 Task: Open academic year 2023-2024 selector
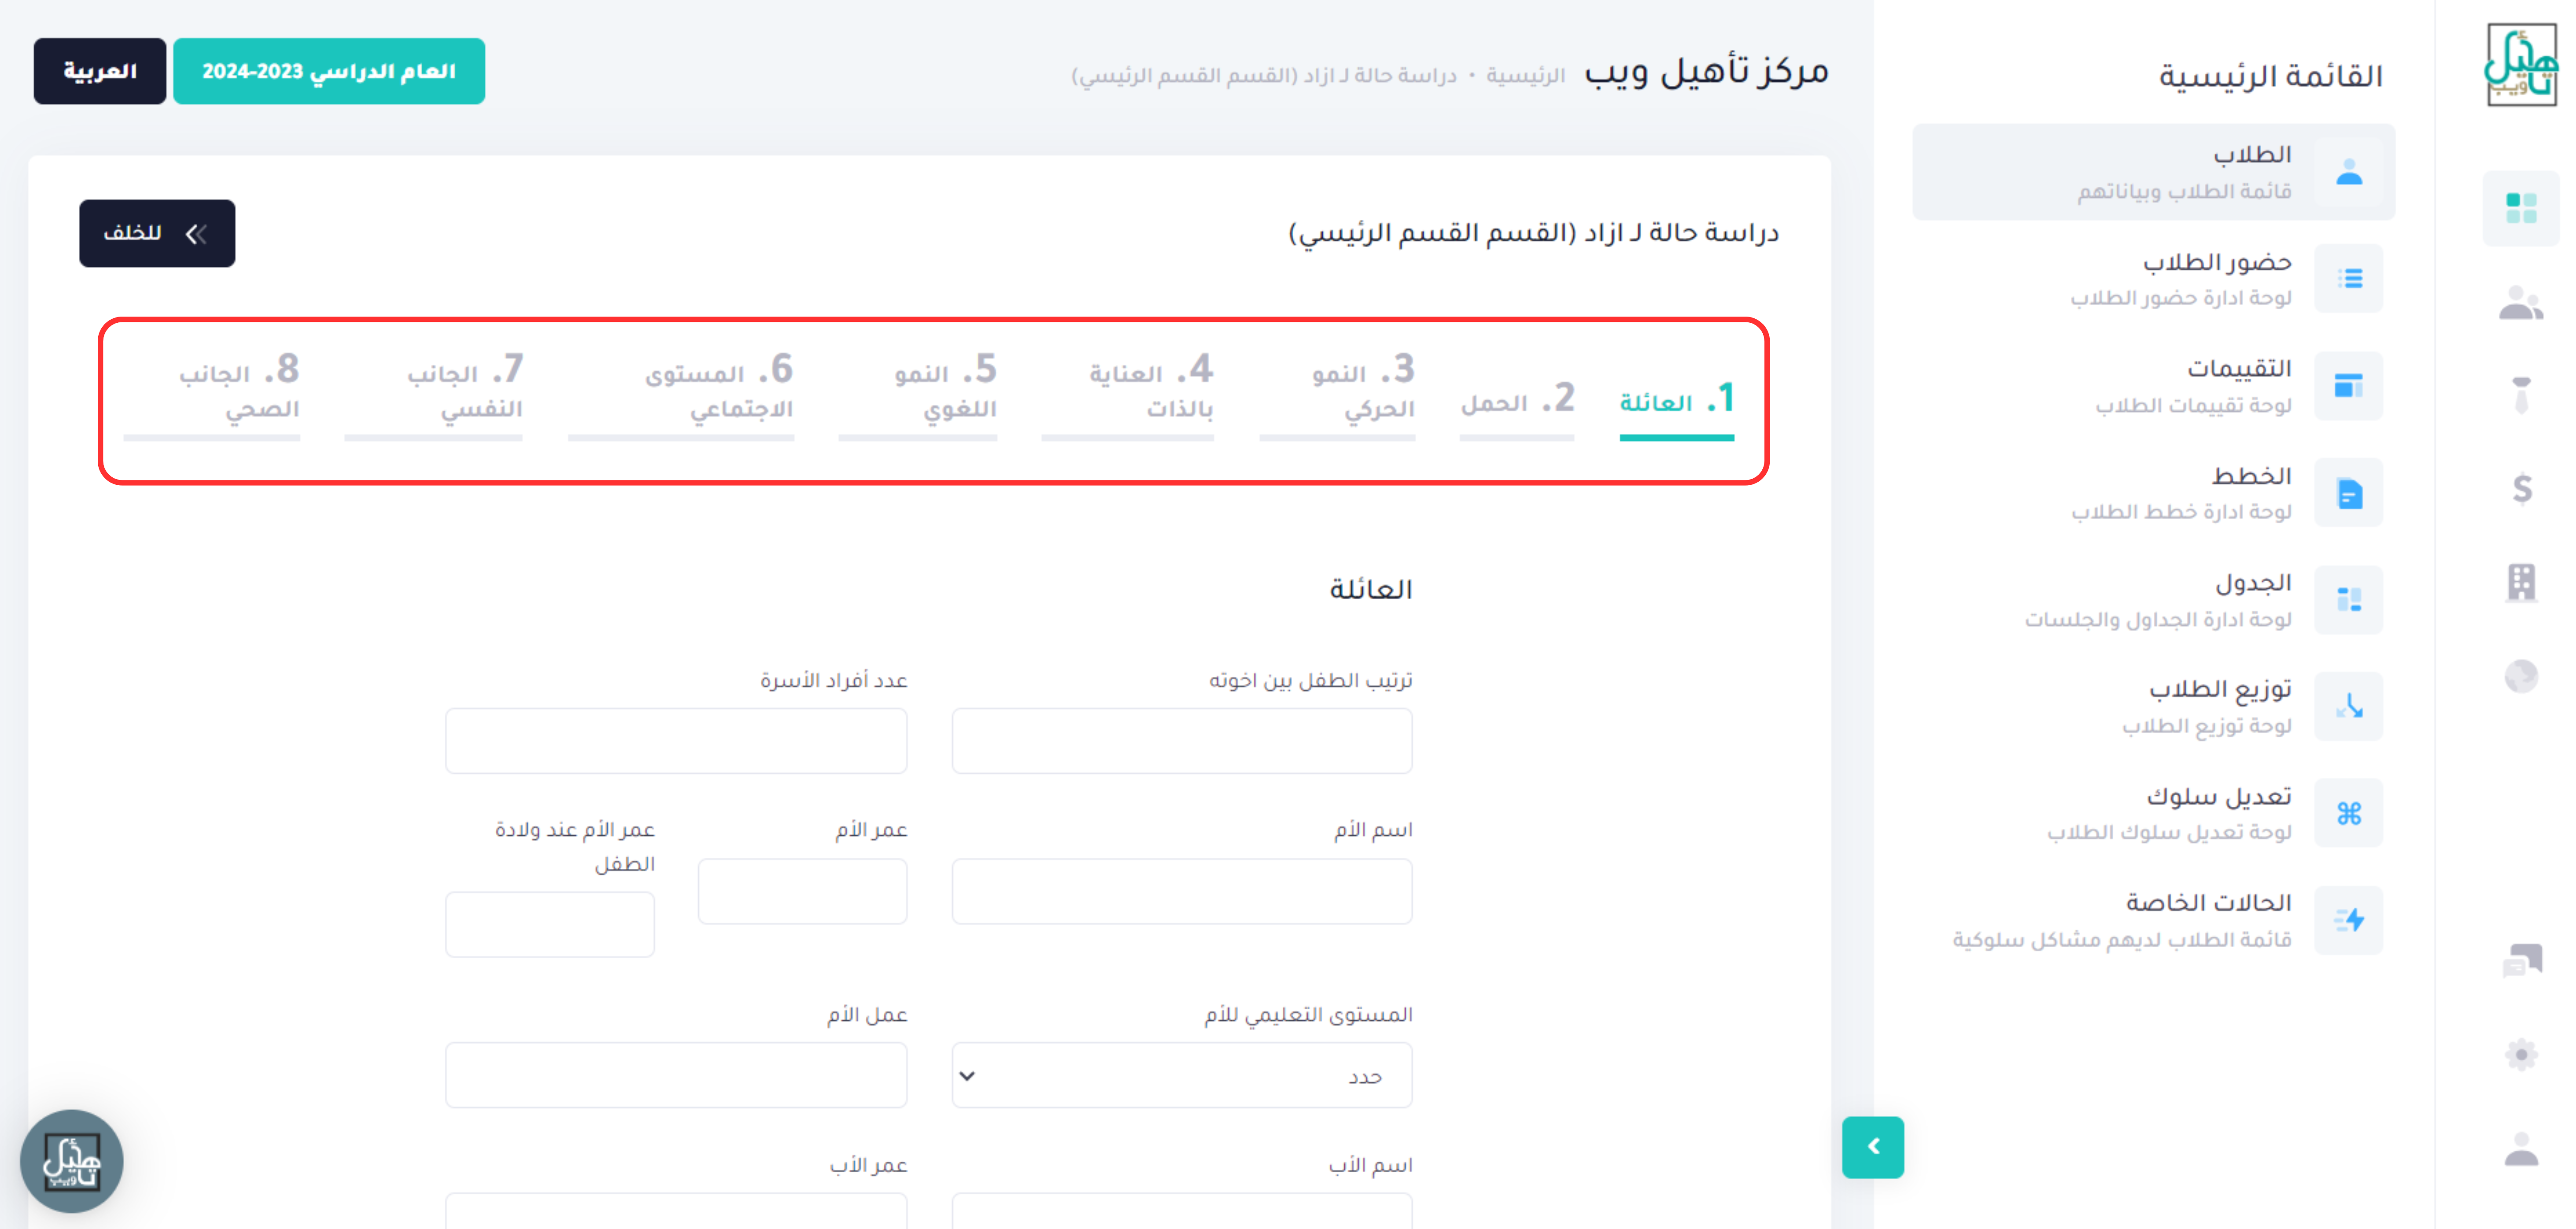pos(329,71)
